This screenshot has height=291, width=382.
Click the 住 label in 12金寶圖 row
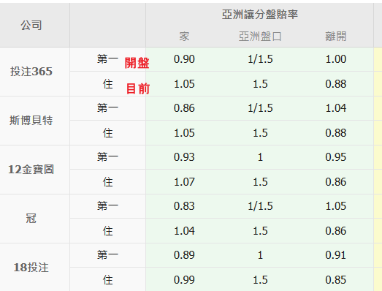(x=107, y=182)
